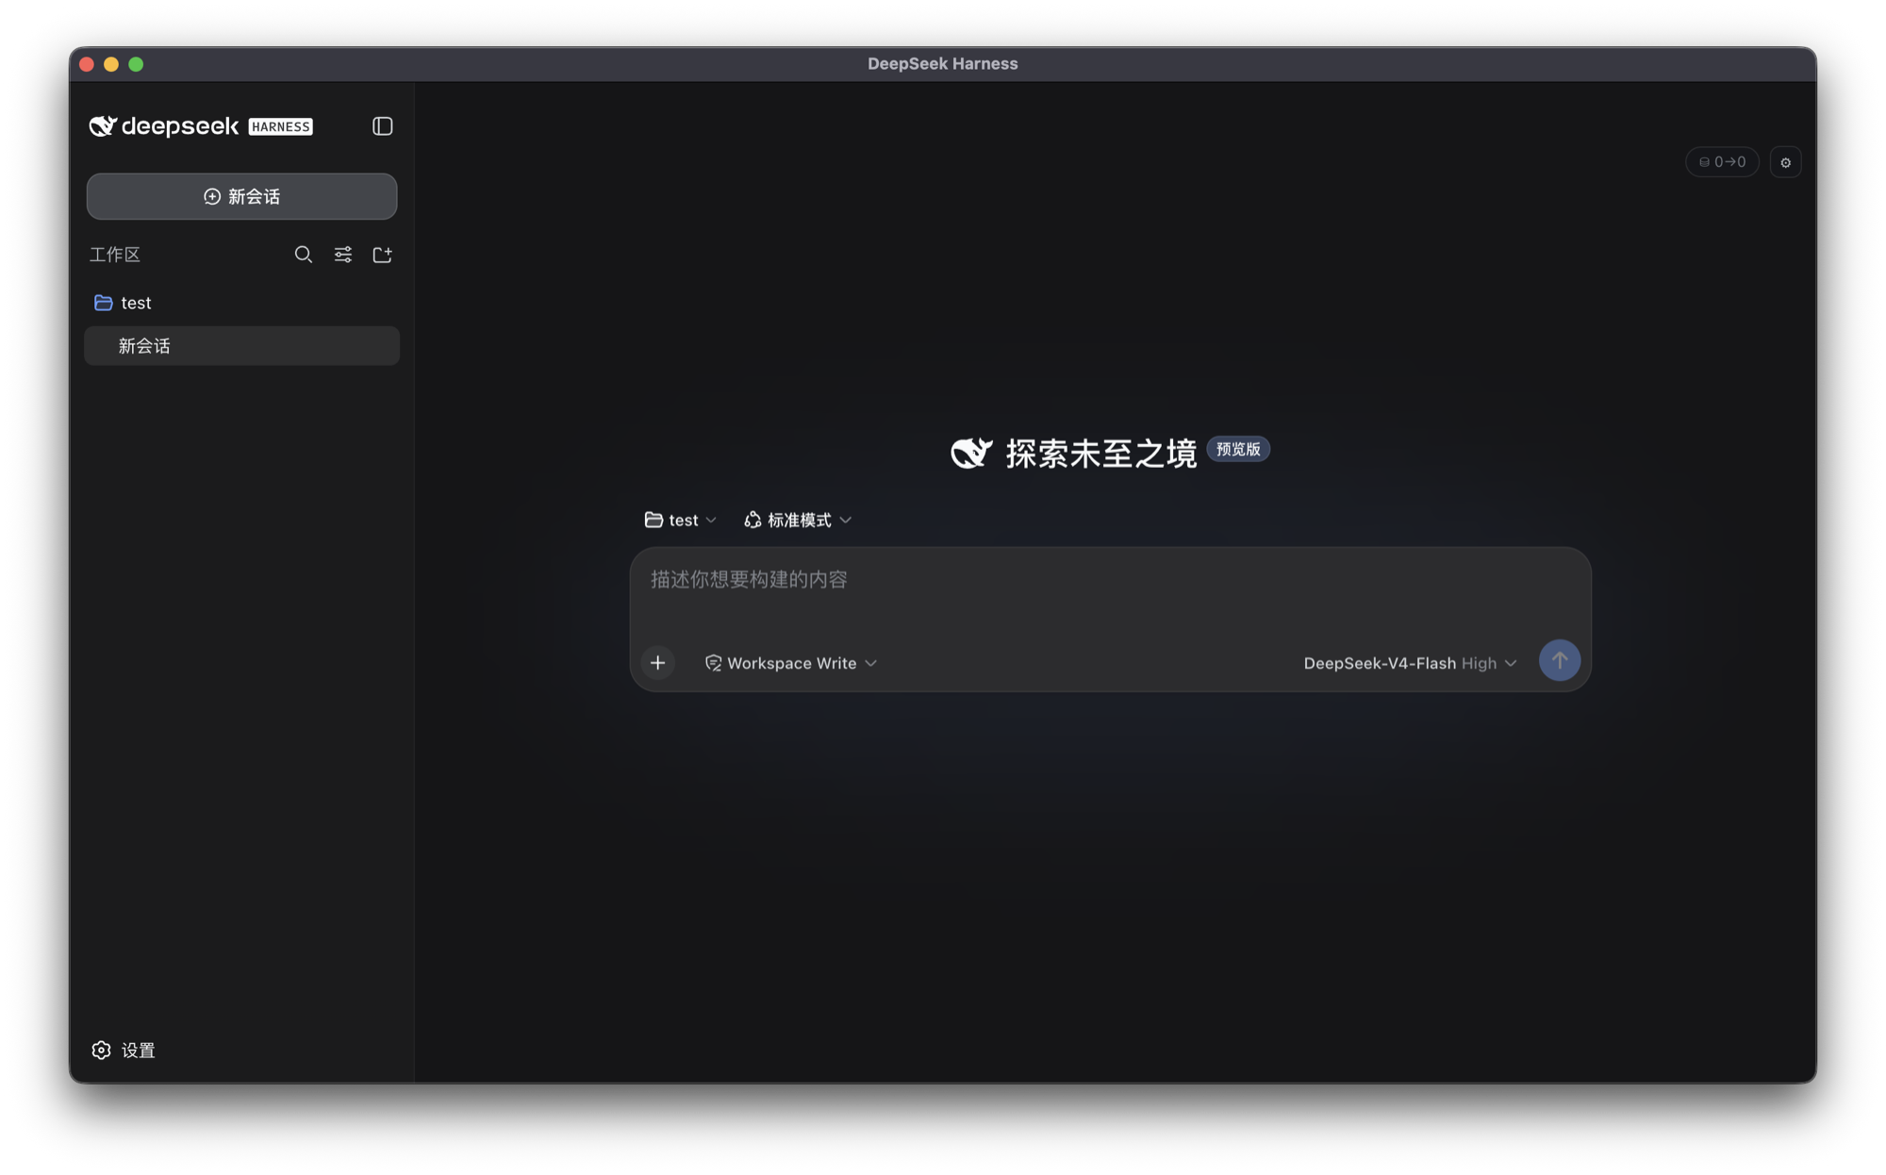Maximize the window with the green button

tap(136, 64)
